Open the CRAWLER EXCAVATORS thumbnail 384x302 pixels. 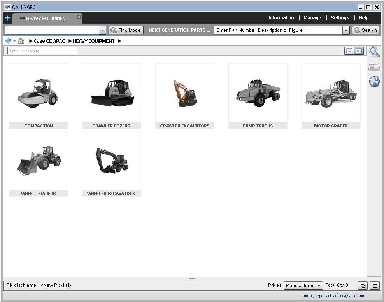coord(185,93)
